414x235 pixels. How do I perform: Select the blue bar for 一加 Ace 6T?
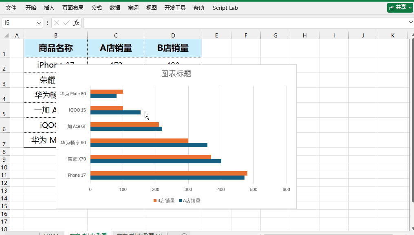(126, 129)
